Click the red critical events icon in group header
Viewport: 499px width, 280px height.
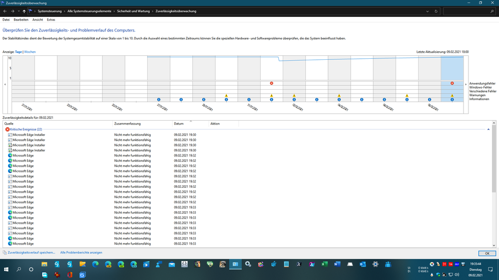point(7,130)
